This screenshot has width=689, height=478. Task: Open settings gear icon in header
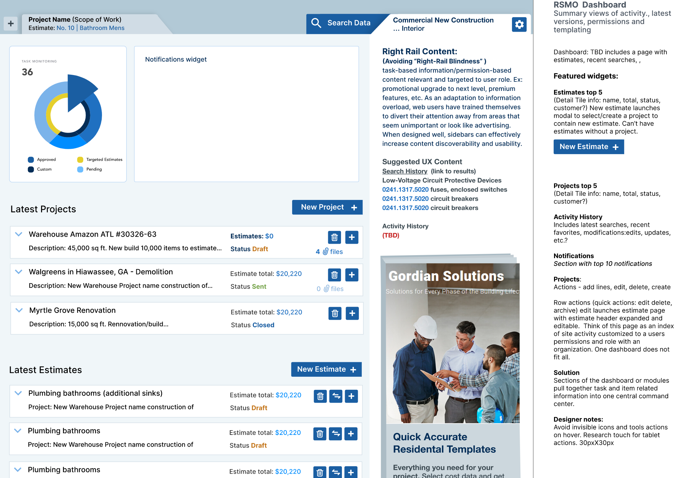pyautogui.click(x=519, y=24)
